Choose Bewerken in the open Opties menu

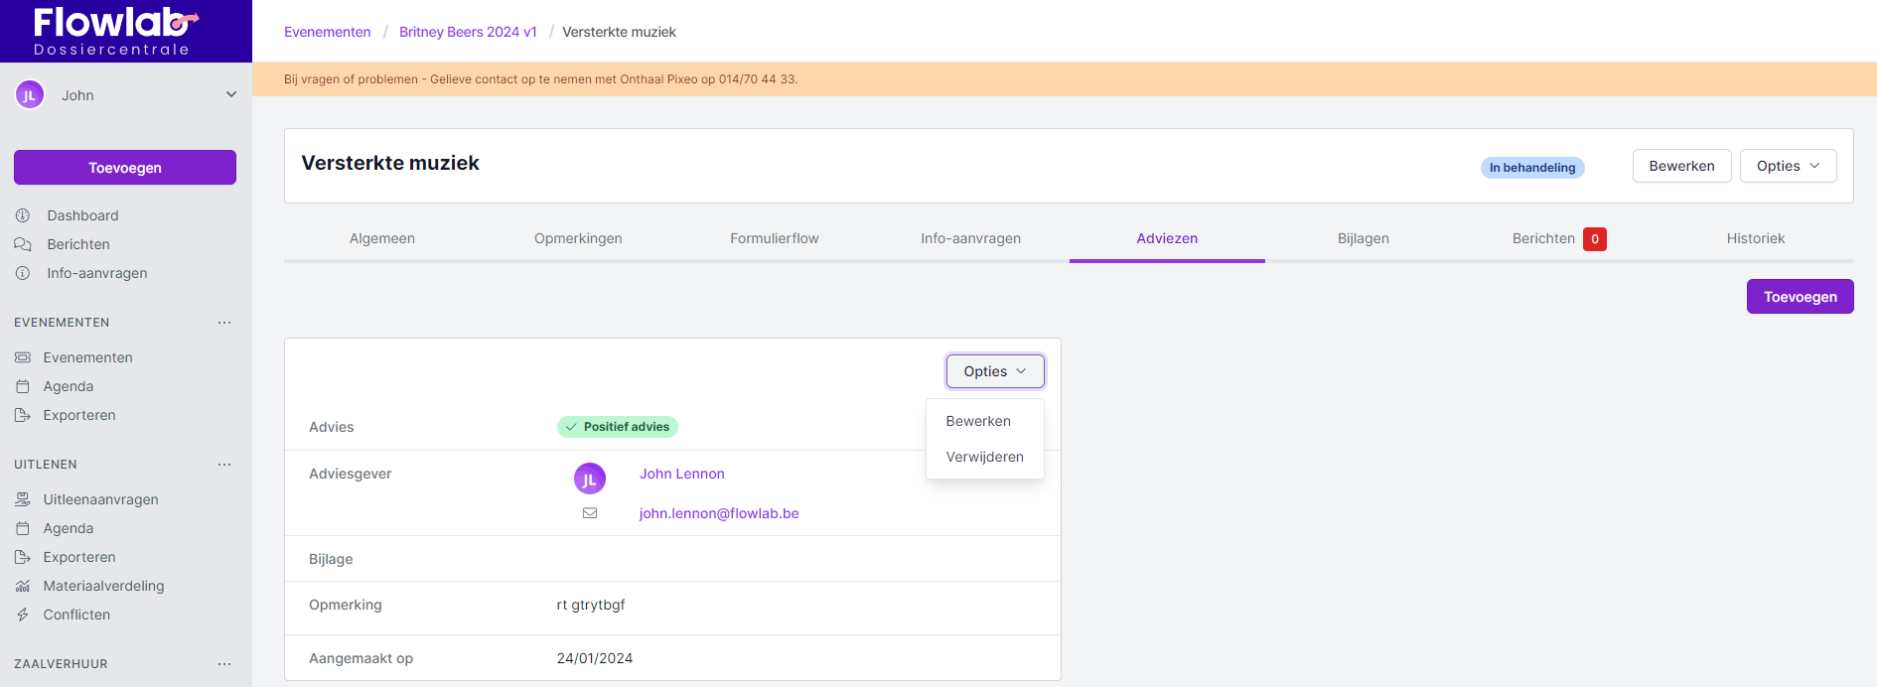tap(978, 421)
